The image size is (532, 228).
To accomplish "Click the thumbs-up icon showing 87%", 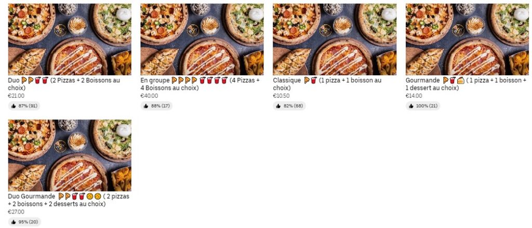I will (14, 106).
